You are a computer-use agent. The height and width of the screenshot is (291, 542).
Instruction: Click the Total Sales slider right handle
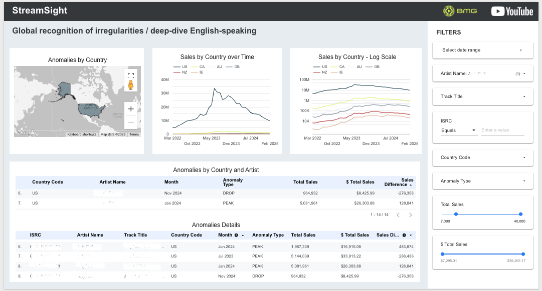click(521, 214)
